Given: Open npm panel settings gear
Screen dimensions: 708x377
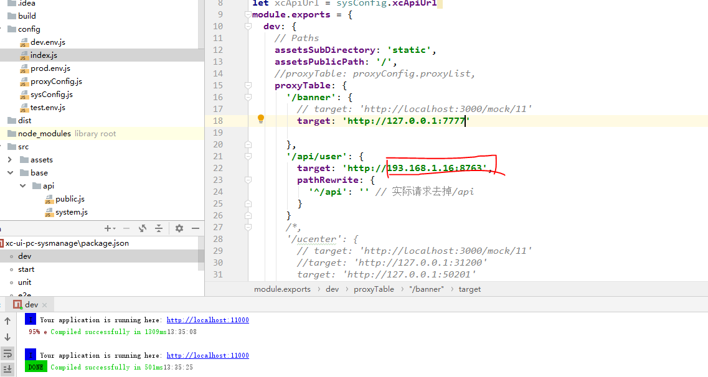Looking at the screenshot, I should coord(179,228).
